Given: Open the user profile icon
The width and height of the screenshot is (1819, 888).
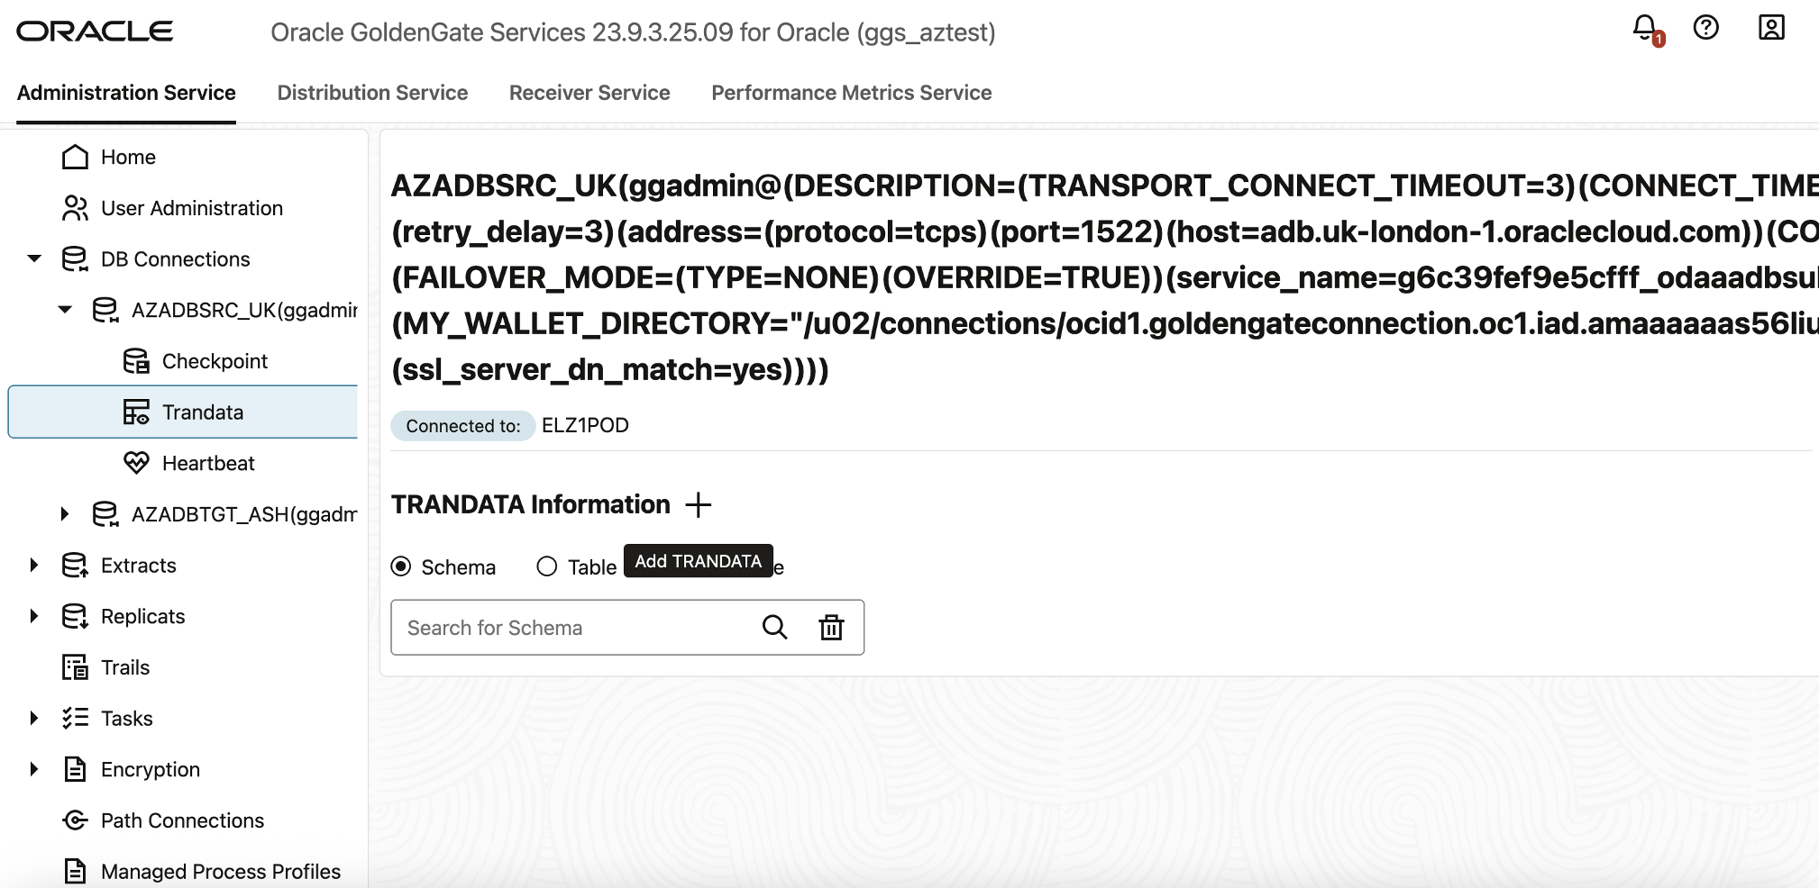Looking at the screenshot, I should 1771,28.
